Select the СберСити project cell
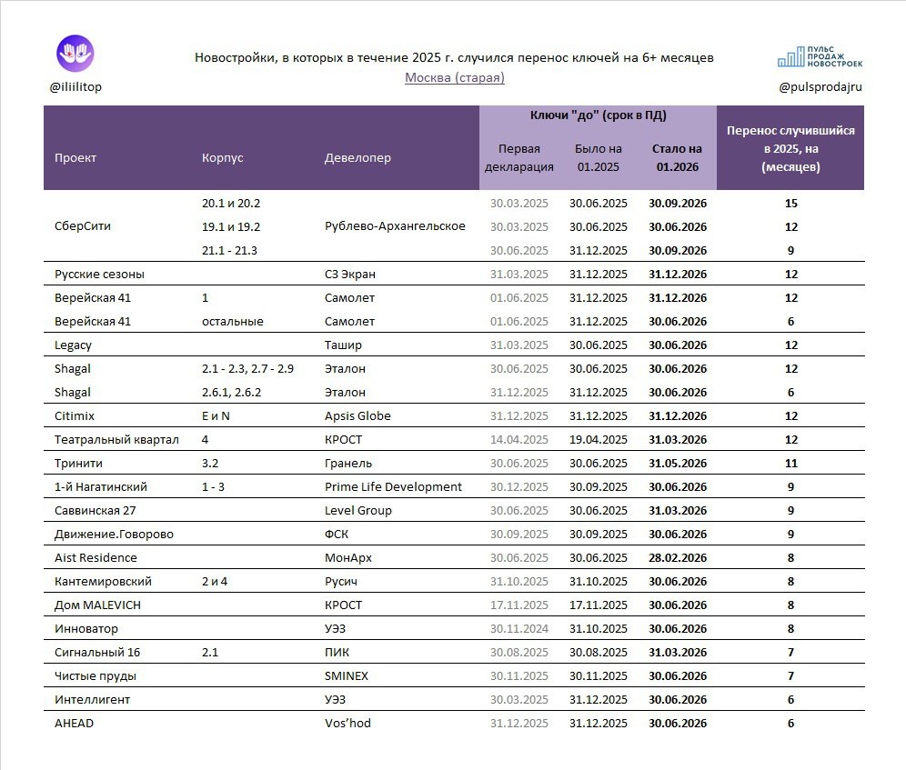The height and width of the screenshot is (770, 906). click(83, 226)
